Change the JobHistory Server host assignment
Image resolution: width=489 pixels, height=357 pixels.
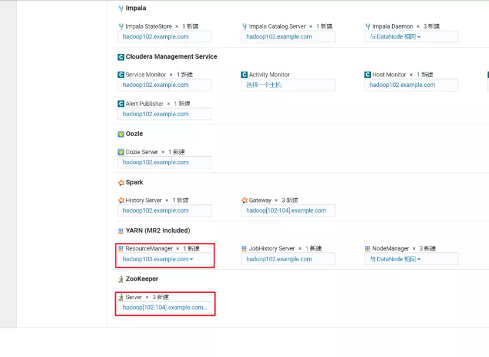288,259
